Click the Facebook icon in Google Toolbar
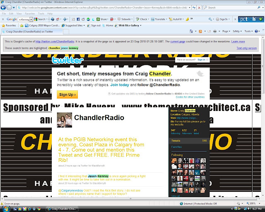 (78, 19)
